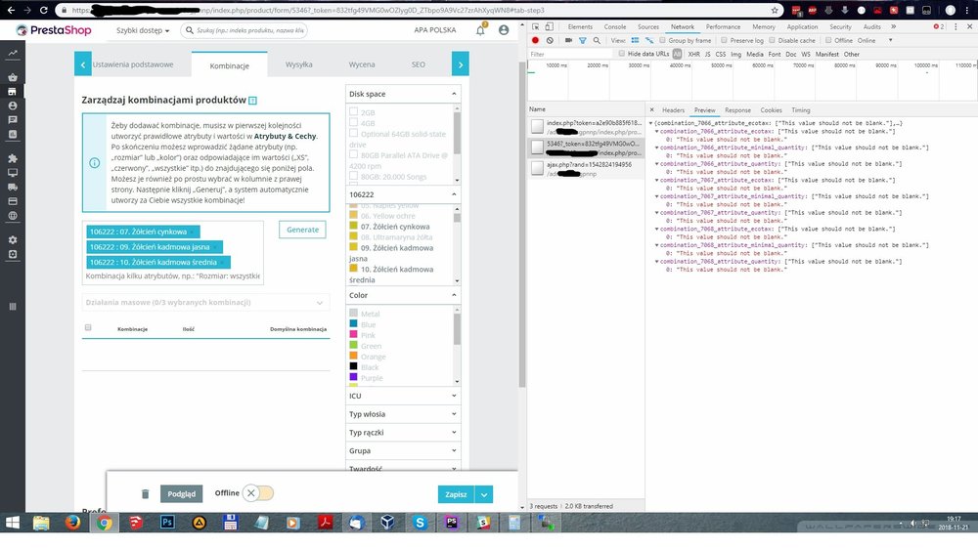978x549 pixels.
Task: Toggle the DevTools filter funnel icon
Action: [582, 40]
